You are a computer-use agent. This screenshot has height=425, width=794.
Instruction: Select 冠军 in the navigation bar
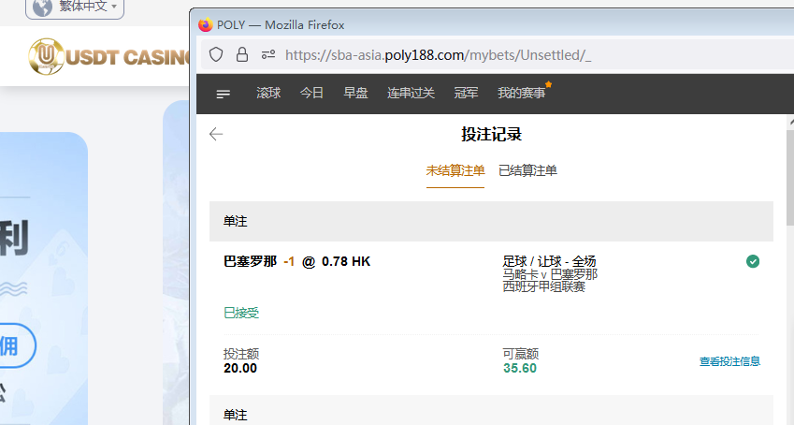click(466, 94)
